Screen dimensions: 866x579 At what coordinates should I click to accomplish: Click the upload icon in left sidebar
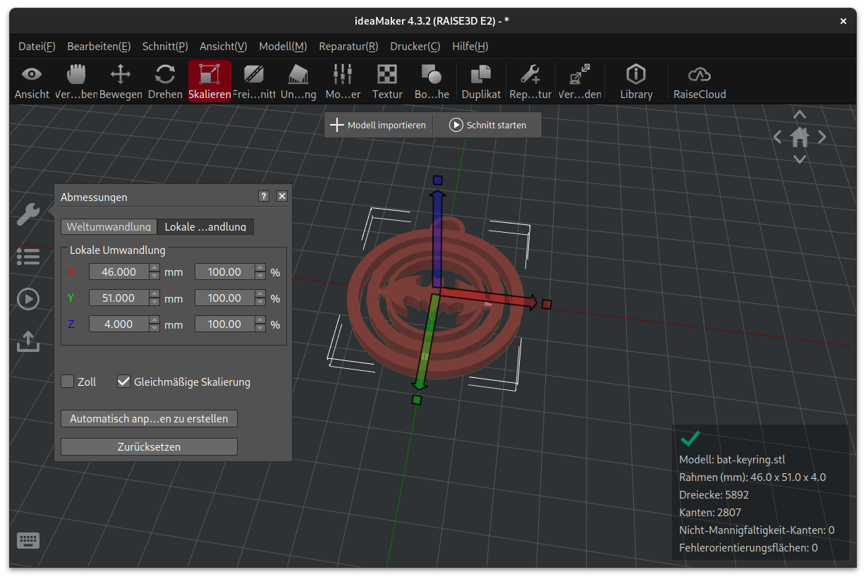pyautogui.click(x=28, y=342)
